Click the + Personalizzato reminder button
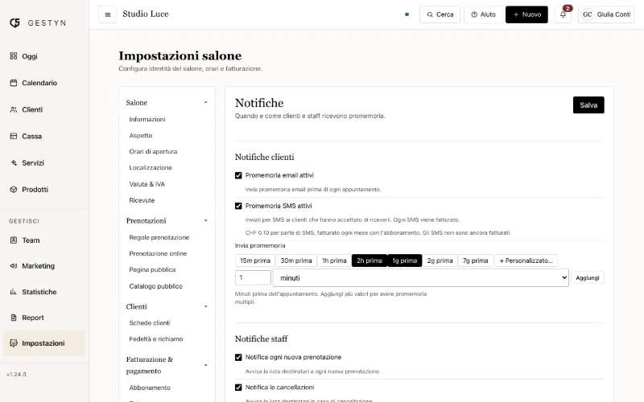 click(x=526, y=260)
